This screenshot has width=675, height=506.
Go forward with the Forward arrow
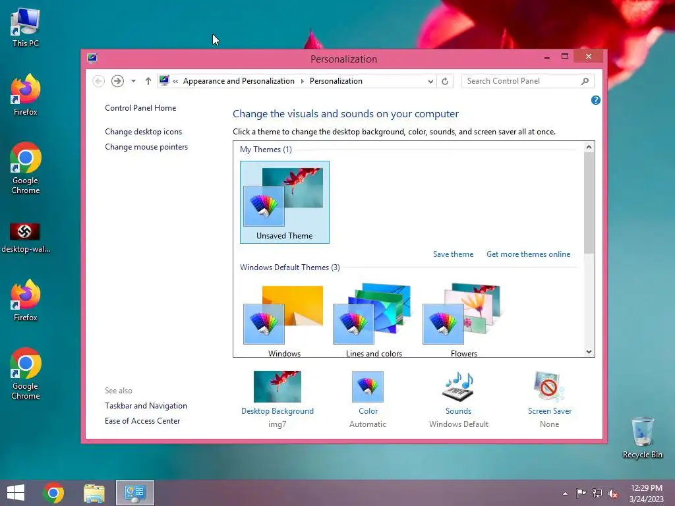click(117, 81)
